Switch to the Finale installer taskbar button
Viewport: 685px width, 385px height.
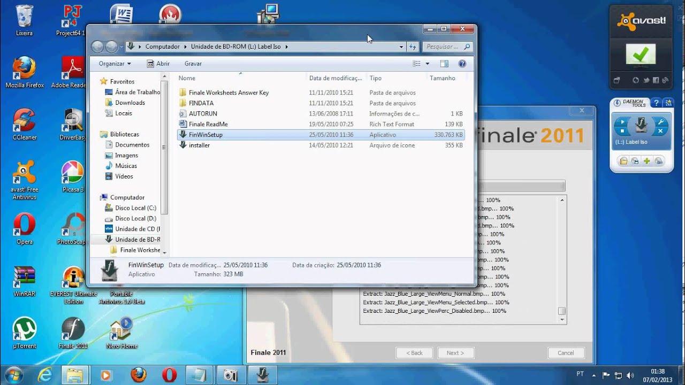click(262, 375)
